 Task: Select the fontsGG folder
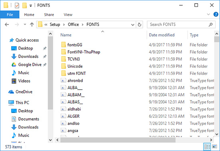pyautogui.click(x=72, y=45)
